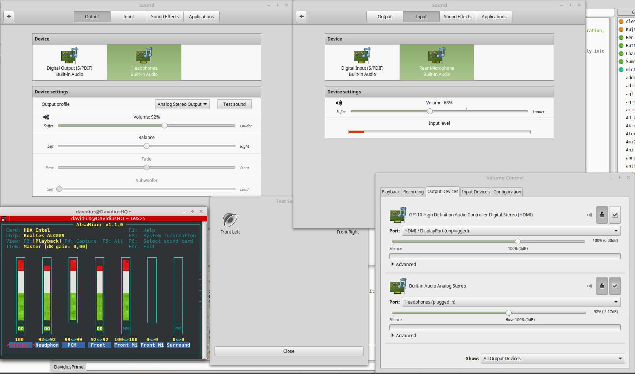This screenshot has height=374, width=635.
Task: Click Front Right speaker label
Action: (348, 232)
